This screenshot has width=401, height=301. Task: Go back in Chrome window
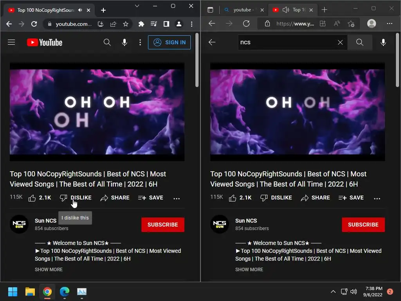pyautogui.click(x=9, y=24)
